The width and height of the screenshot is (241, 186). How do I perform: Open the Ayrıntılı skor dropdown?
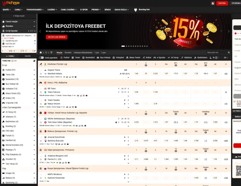tap(8, 46)
